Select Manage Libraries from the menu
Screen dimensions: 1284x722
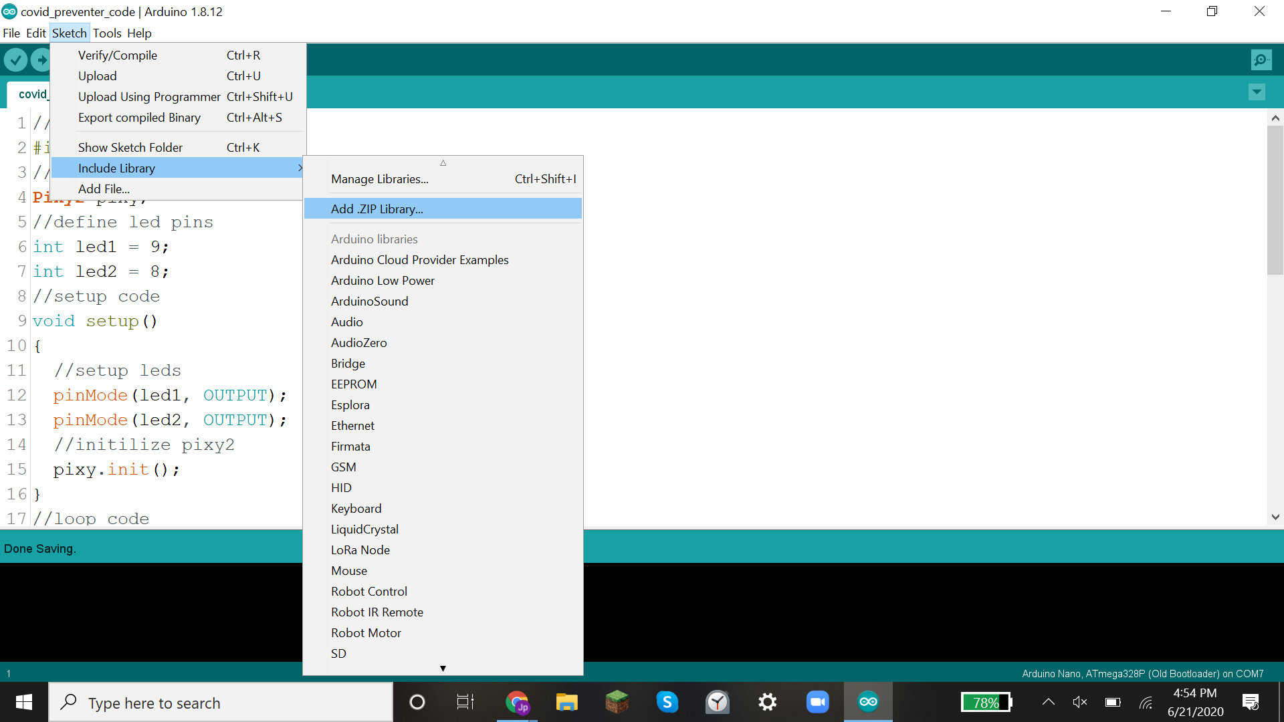point(379,178)
